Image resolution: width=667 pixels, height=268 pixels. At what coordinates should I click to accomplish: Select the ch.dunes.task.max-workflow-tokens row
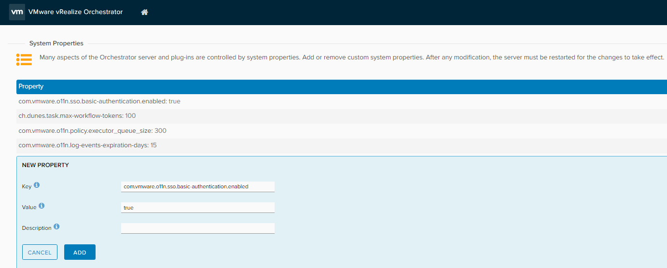[x=77, y=116]
